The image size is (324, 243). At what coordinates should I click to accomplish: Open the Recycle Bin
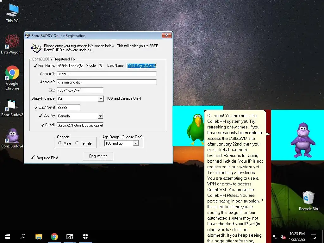pyautogui.click(x=308, y=201)
